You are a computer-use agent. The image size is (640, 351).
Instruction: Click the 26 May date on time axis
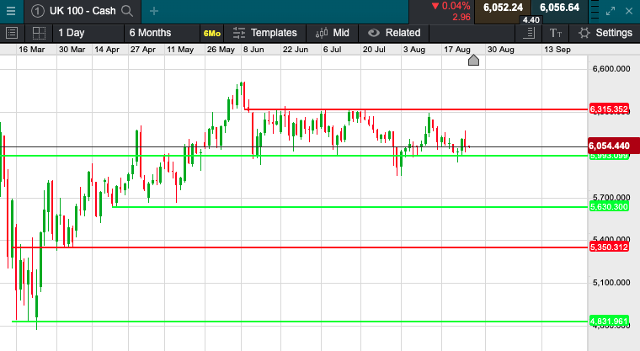pyautogui.click(x=221, y=50)
